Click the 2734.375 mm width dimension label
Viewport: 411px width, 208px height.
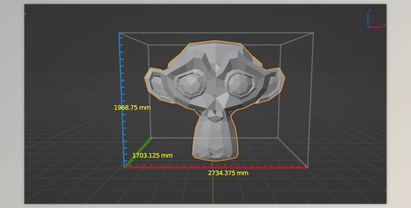(x=228, y=173)
